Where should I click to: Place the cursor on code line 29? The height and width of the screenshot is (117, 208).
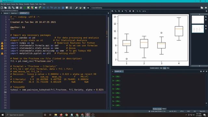click(57, 90)
